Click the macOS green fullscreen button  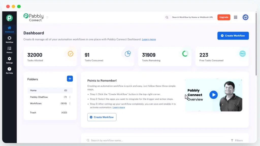click(19, 6)
